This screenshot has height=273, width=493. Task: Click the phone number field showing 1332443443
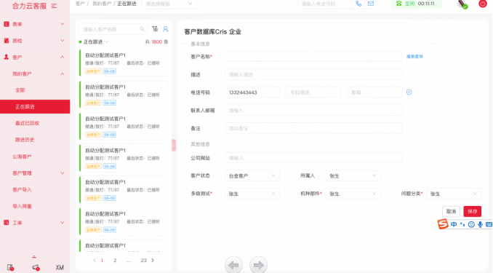252,92
